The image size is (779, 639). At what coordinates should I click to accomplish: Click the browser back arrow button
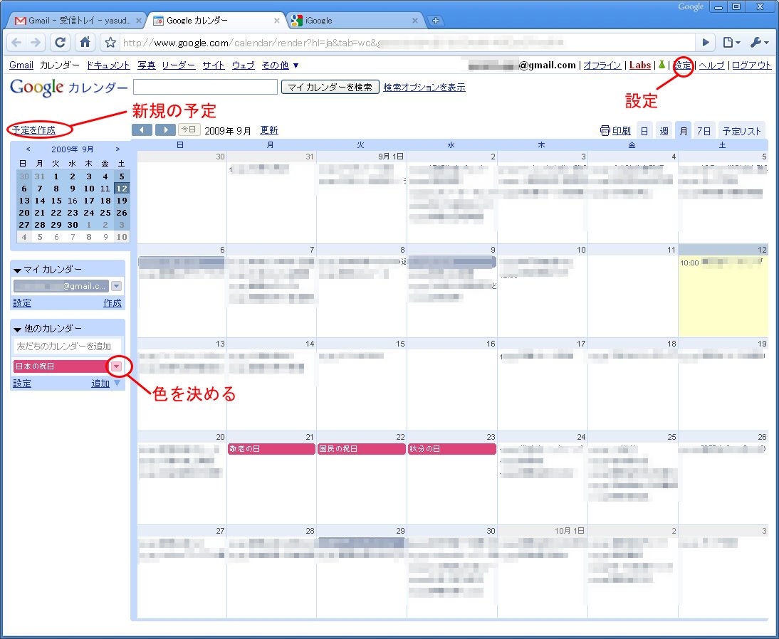click(17, 43)
